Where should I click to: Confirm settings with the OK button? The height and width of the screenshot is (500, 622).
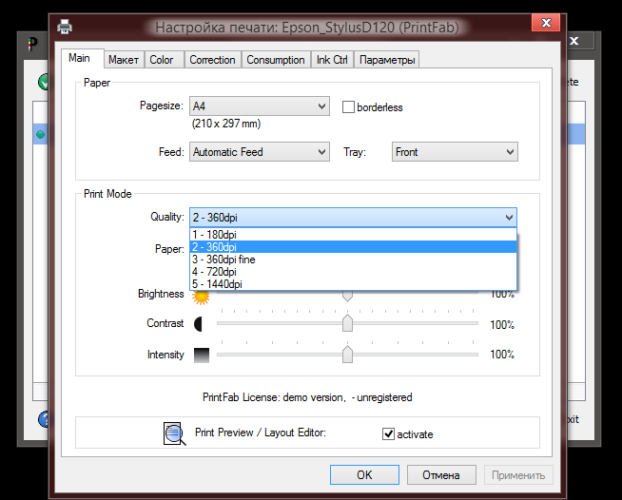tap(364, 475)
